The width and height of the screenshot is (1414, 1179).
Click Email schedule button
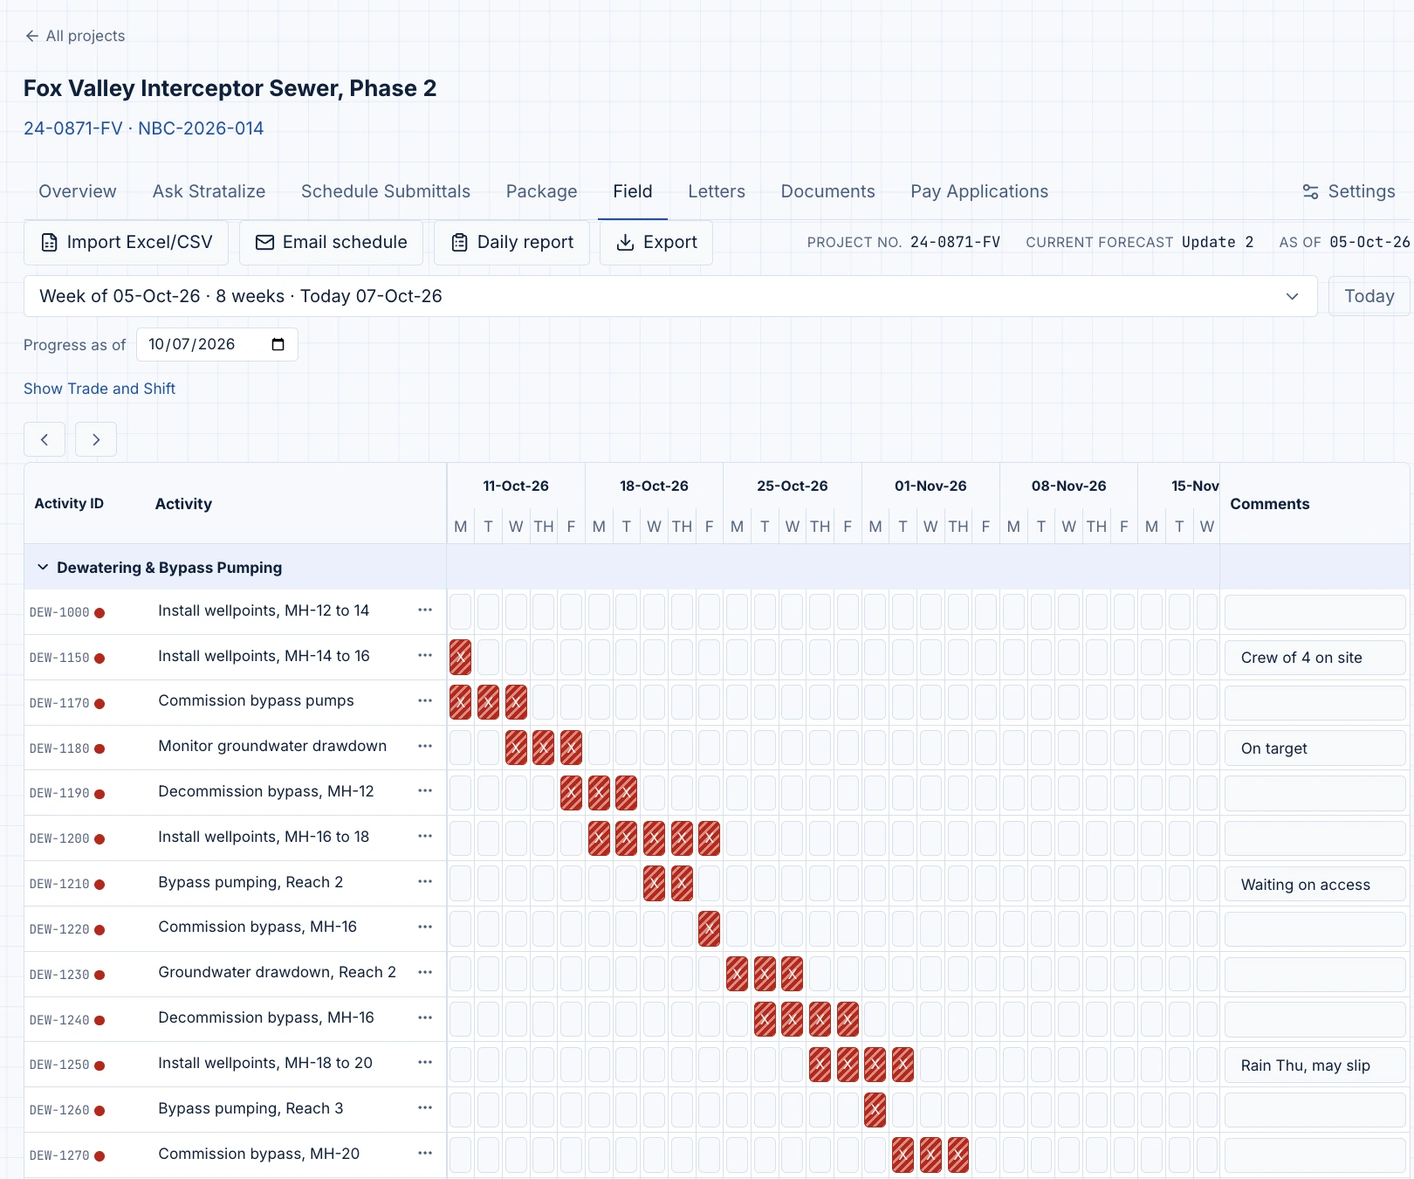pos(331,242)
